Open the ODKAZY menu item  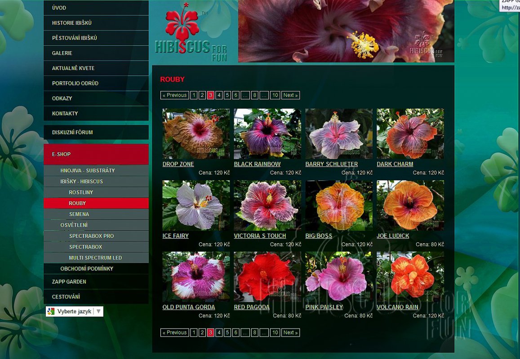tap(96, 98)
